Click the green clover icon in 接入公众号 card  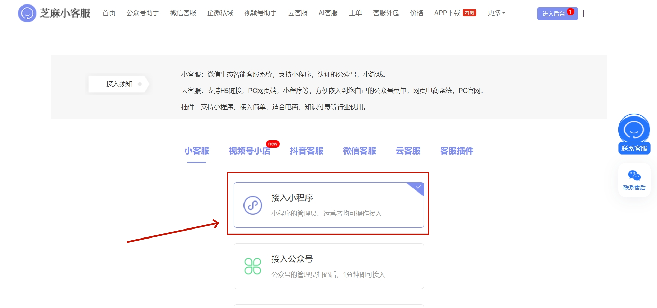coord(253,266)
